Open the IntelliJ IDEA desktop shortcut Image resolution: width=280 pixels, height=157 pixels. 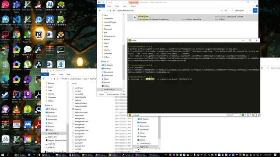click(x=17, y=96)
